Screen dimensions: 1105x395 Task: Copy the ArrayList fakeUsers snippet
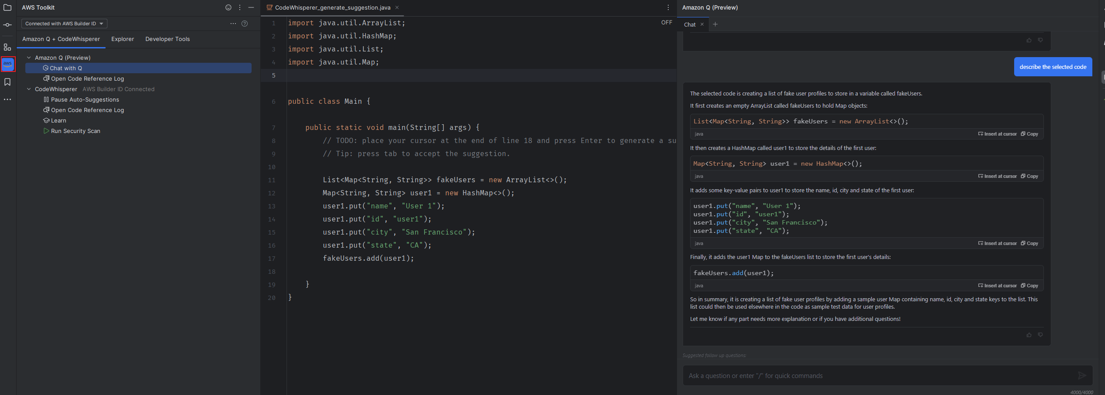tap(1029, 134)
